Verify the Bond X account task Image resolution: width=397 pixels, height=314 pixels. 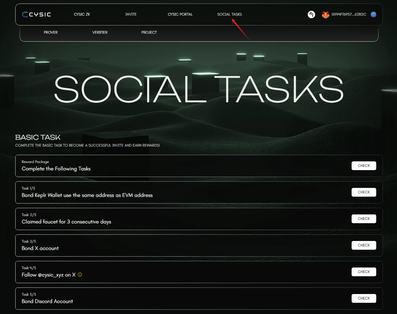coord(364,245)
